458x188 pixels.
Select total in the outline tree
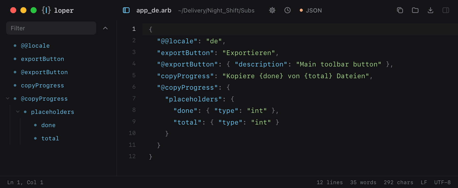coord(50,138)
